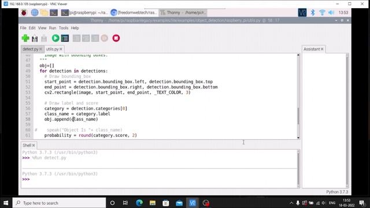Close the detect.py tab

[x=40, y=49]
